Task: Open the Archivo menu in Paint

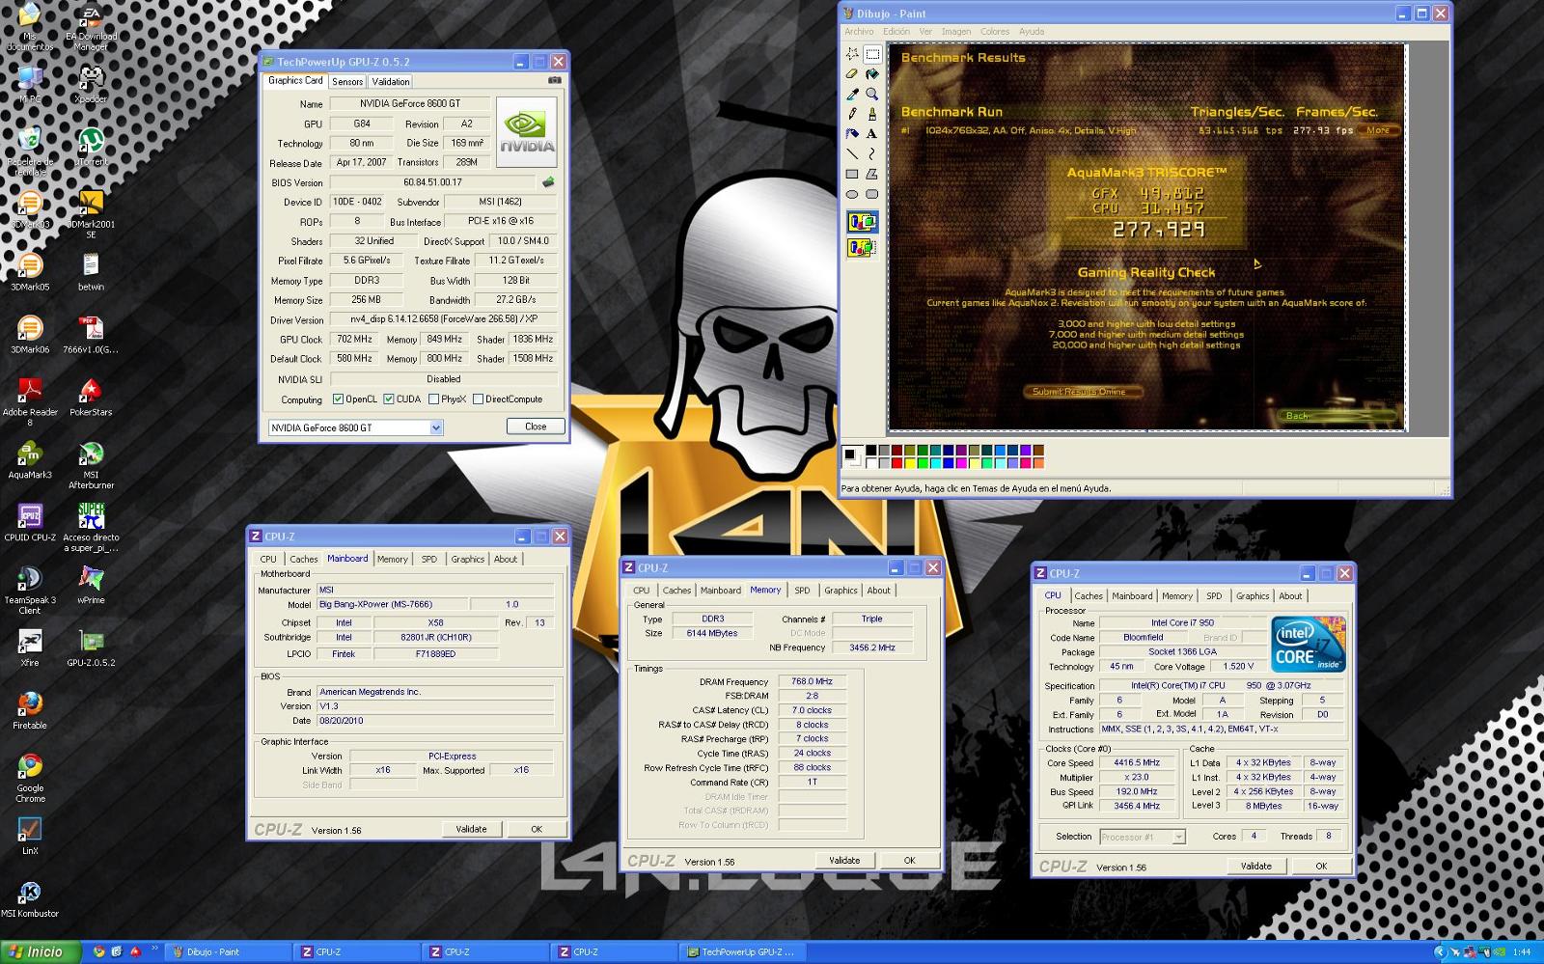Action: (x=859, y=32)
